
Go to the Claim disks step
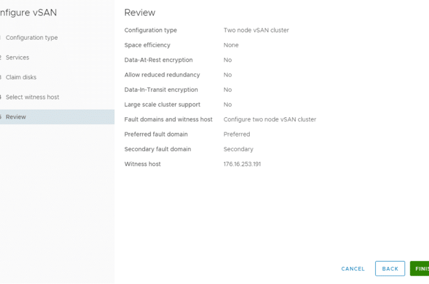(21, 77)
